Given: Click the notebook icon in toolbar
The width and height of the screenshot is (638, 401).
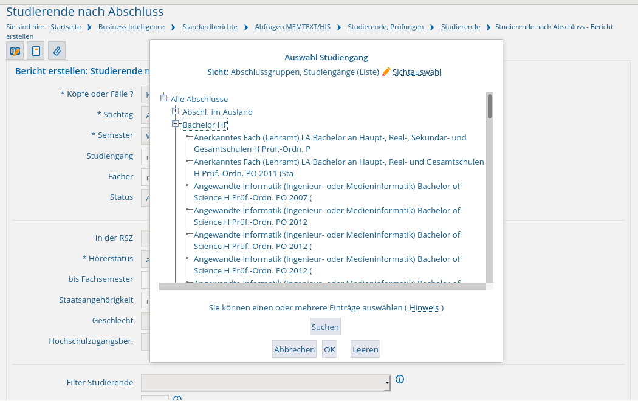Looking at the screenshot, I should point(36,51).
